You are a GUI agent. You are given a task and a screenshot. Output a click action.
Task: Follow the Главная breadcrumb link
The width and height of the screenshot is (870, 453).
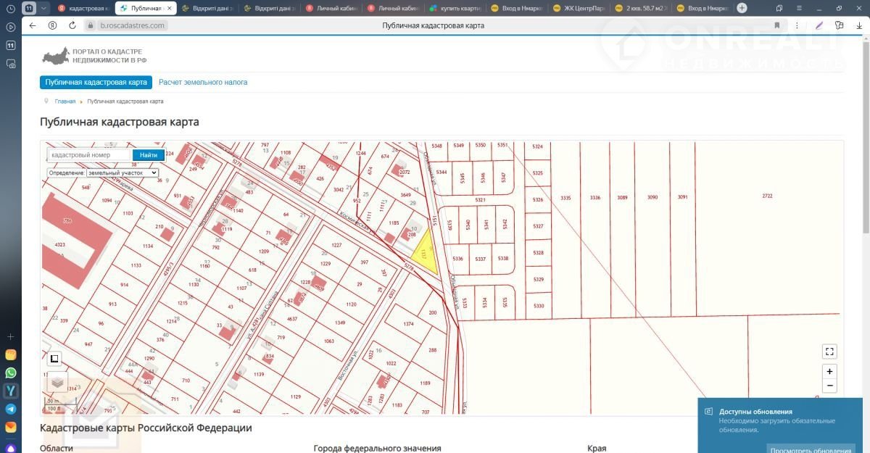click(65, 101)
